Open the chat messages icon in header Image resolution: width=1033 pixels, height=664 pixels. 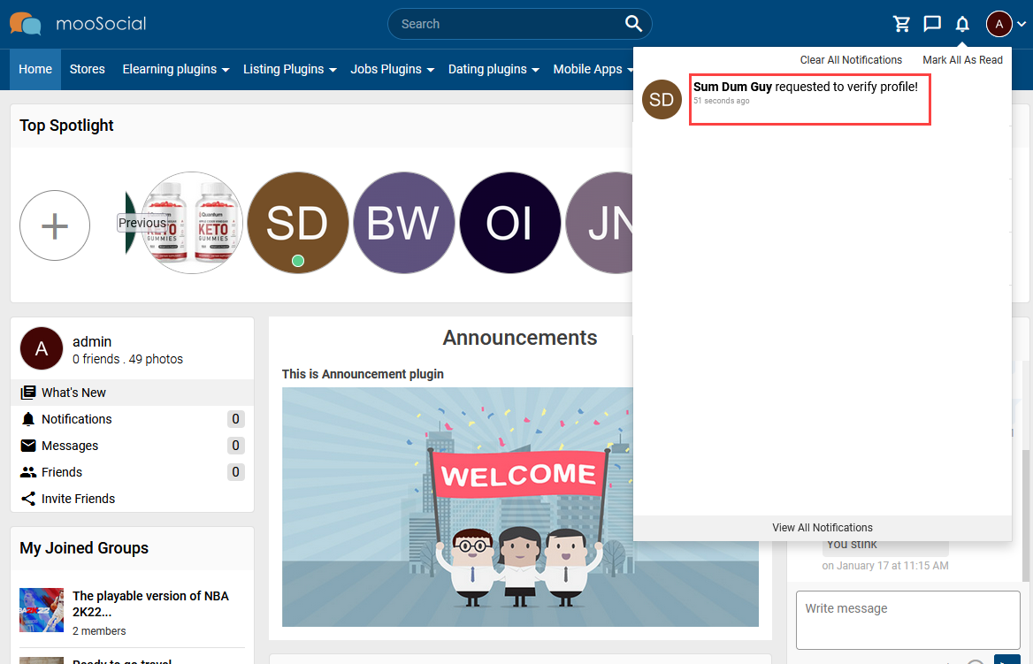click(931, 25)
